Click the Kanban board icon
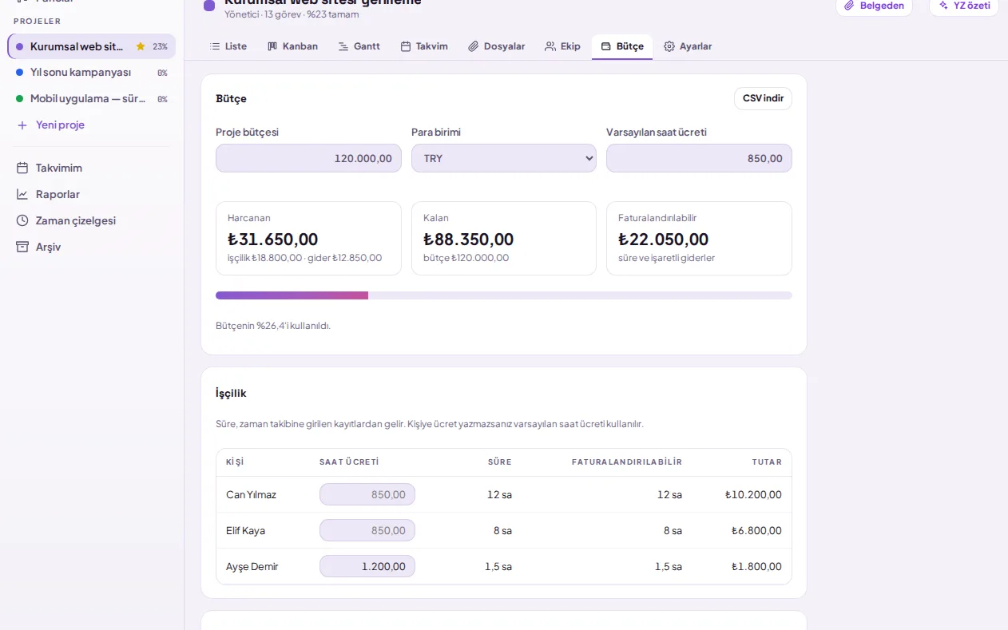This screenshot has height=630, width=1008. [x=272, y=46]
